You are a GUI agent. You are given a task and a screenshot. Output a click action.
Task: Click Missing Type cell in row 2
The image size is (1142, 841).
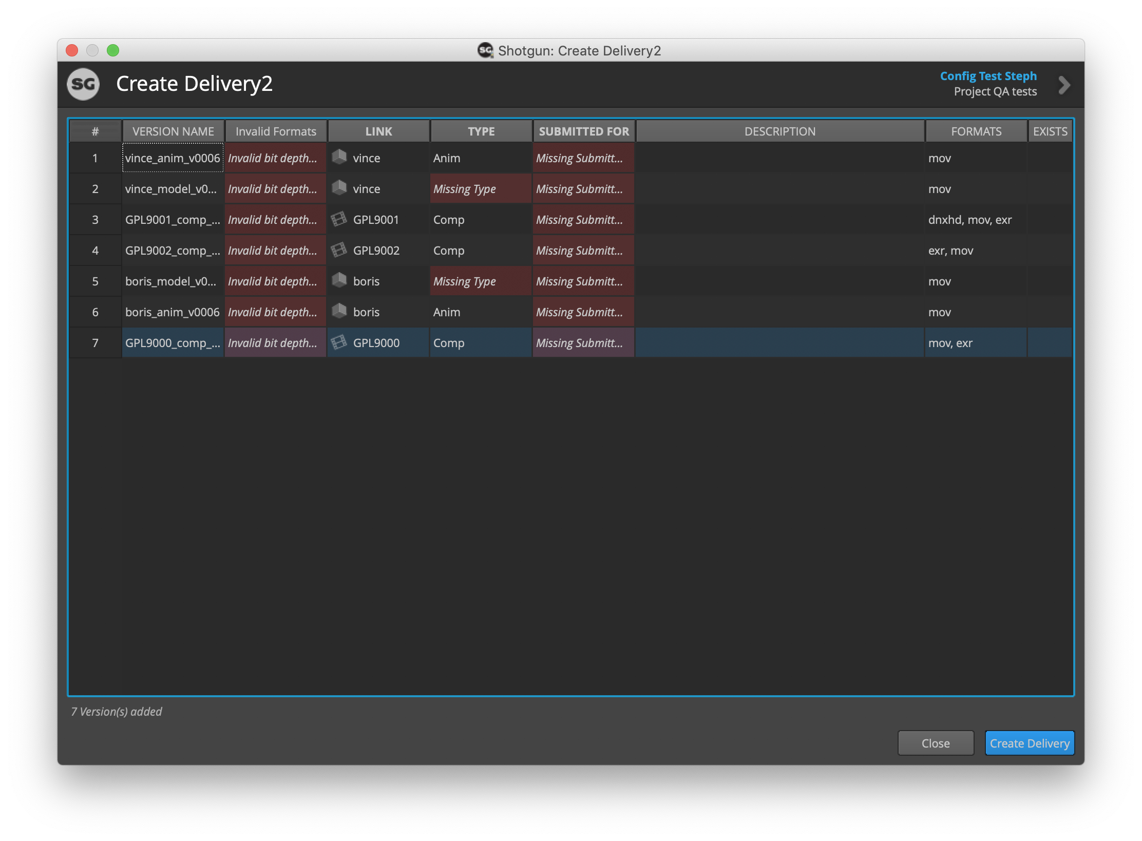click(x=481, y=188)
